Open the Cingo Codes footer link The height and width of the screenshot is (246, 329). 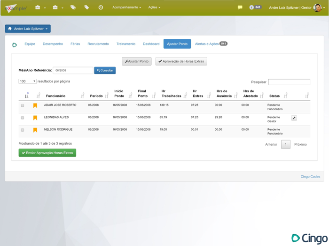tap(310, 177)
